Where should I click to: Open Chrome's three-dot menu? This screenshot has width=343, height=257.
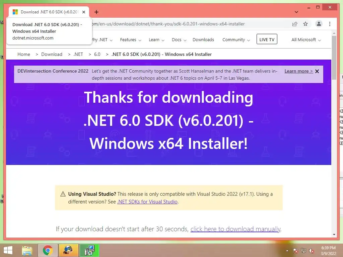click(x=330, y=24)
